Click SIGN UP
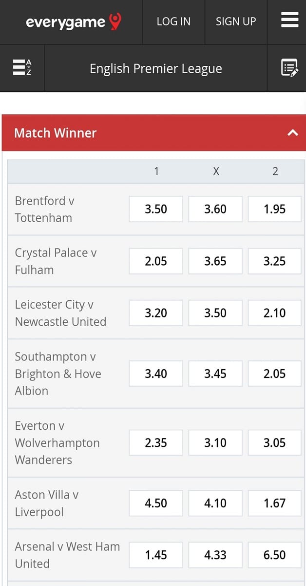The width and height of the screenshot is (306, 586). click(x=236, y=21)
